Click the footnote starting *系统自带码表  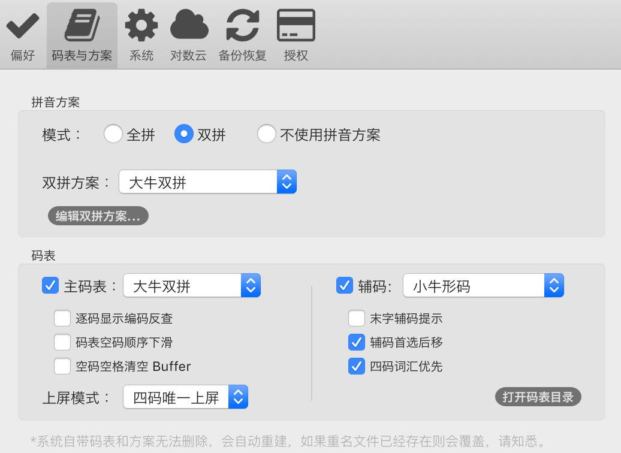(288, 441)
